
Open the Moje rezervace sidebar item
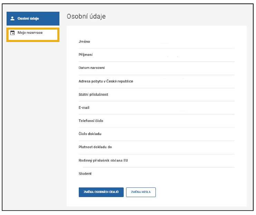[33, 35]
